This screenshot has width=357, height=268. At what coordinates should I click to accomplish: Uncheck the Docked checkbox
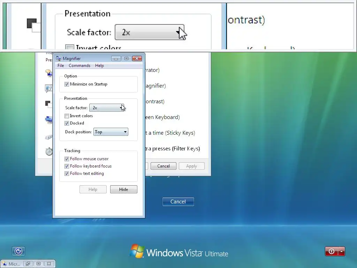click(67, 123)
